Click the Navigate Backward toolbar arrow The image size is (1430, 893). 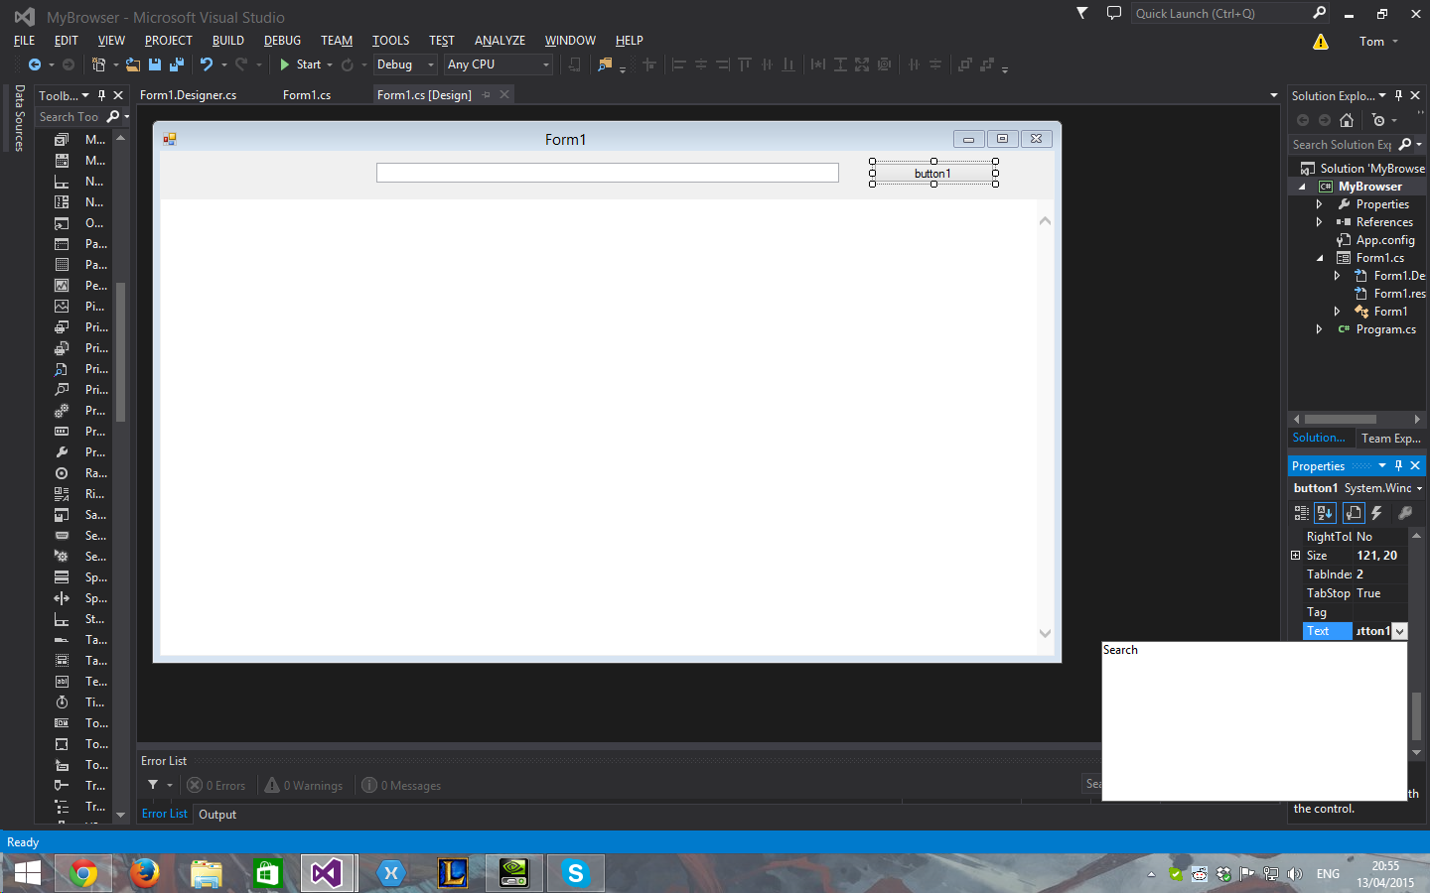click(35, 64)
